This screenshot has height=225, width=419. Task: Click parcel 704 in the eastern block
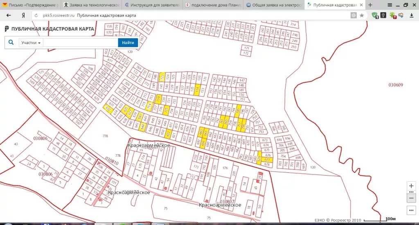283,156
